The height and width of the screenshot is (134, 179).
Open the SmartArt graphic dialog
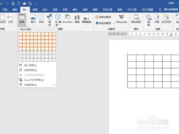pyautogui.click(x=67, y=19)
